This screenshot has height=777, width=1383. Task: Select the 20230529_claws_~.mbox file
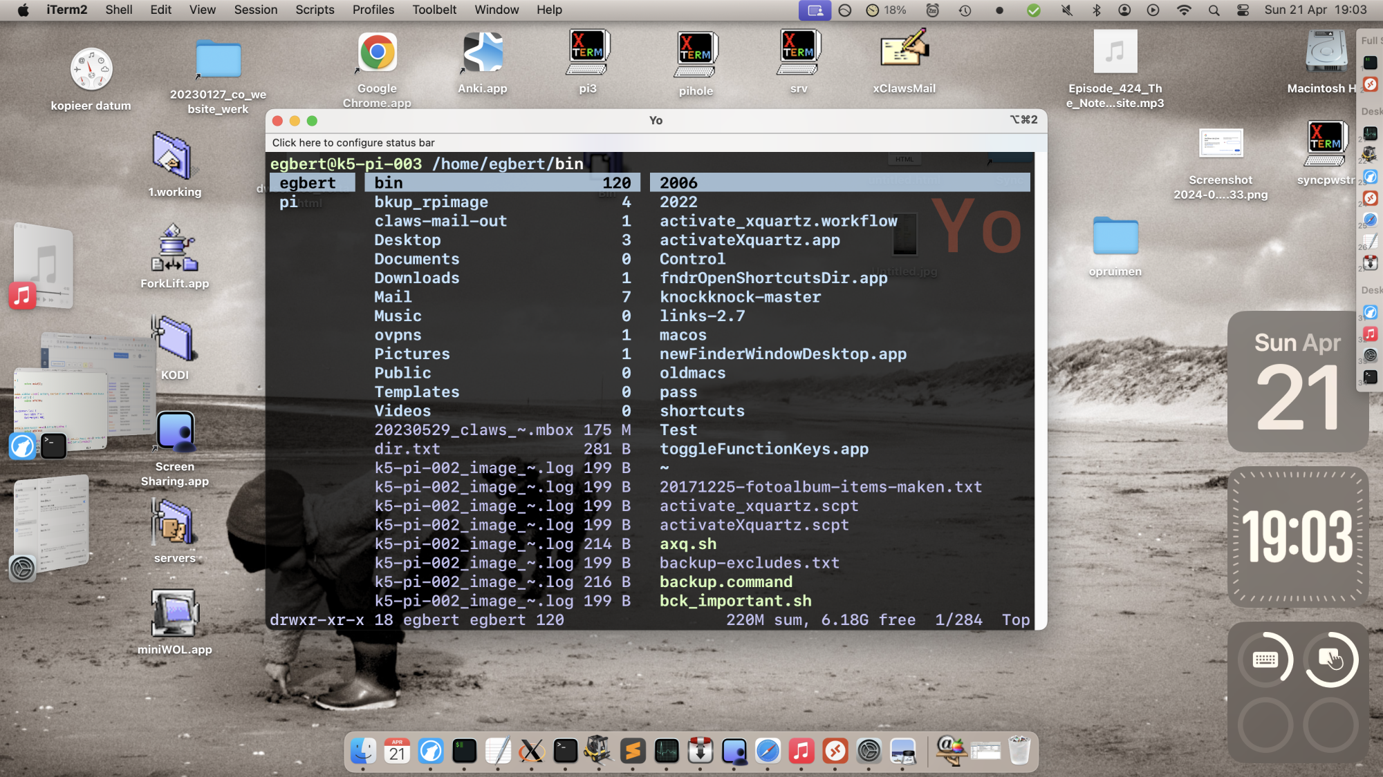tap(502, 430)
